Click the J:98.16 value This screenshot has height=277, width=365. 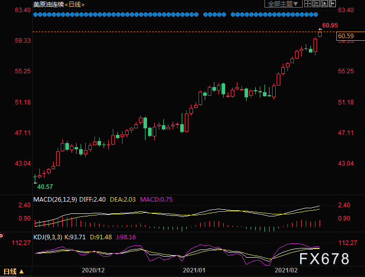(x=126, y=237)
